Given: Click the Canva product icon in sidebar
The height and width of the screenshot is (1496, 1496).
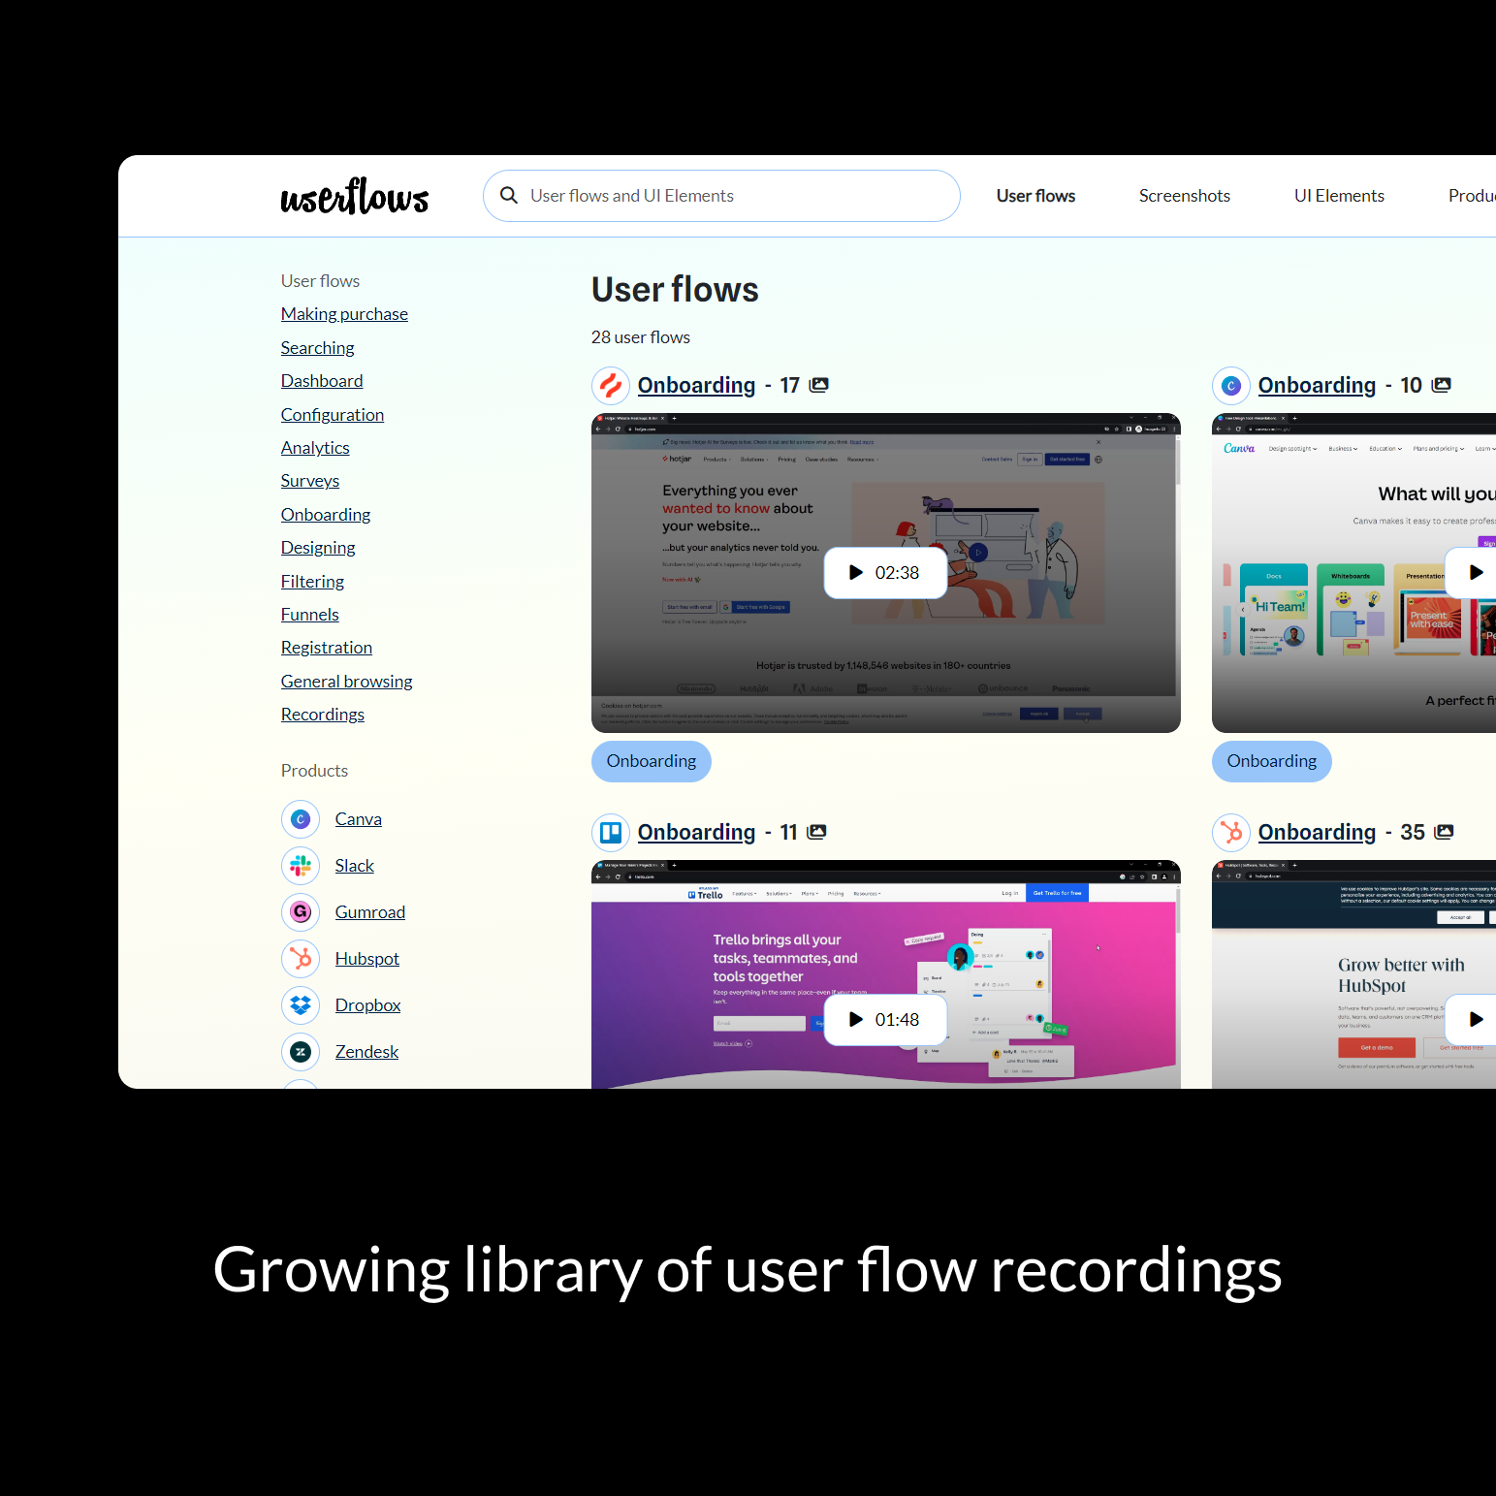Looking at the screenshot, I should [301, 819].
